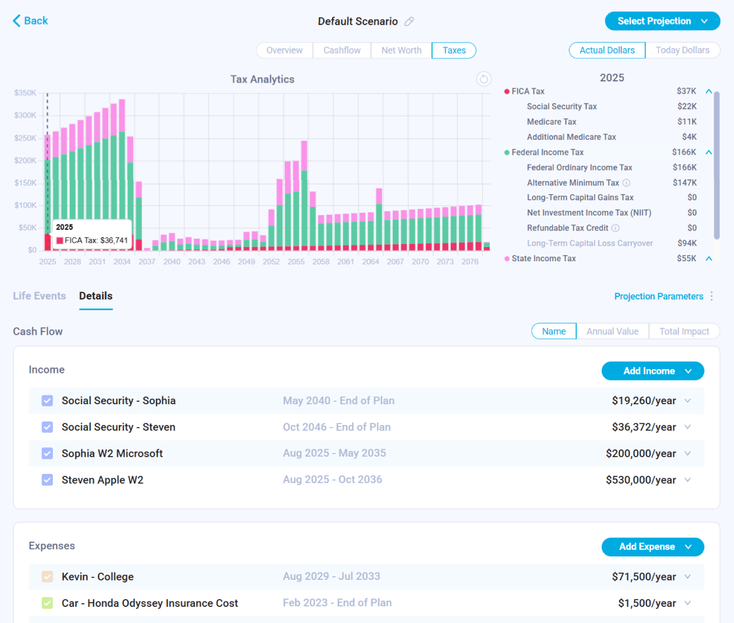Click the chart reset refresh icon
Screen dimensions: 734x623
click(x=484, y=79)
